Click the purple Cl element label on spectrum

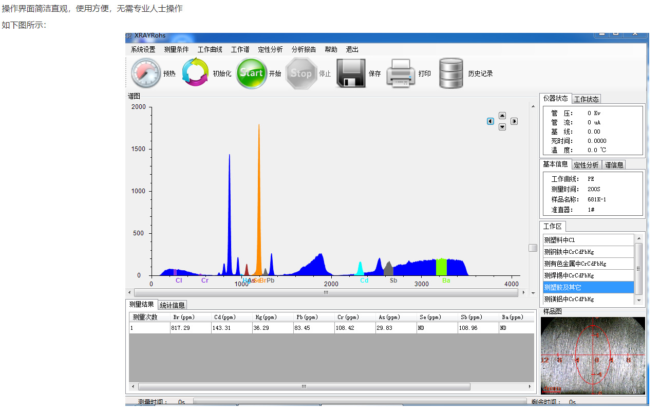click(x=179, y=281)
